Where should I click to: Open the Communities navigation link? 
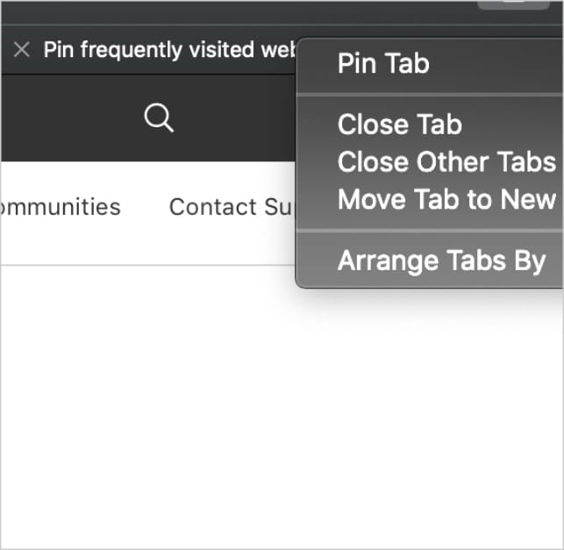[61, 207]
